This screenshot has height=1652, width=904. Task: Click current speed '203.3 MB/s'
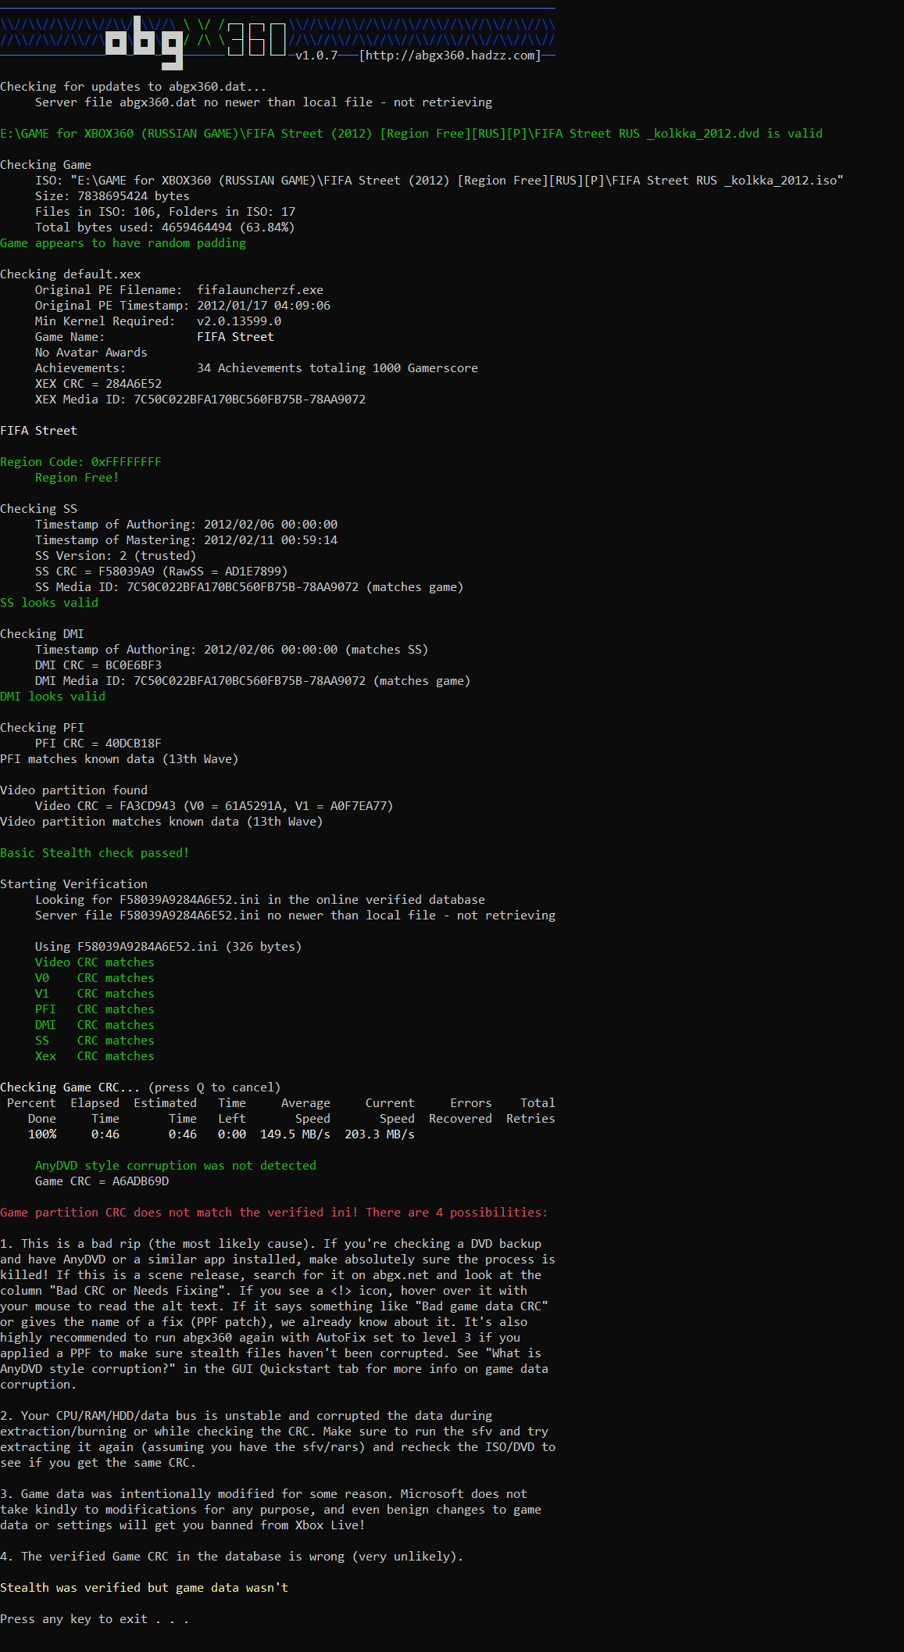tap(380, 1134)
